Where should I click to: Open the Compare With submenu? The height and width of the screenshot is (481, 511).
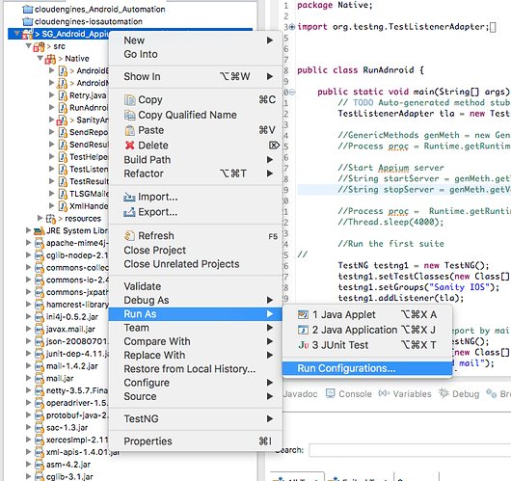tap(196, 341)
